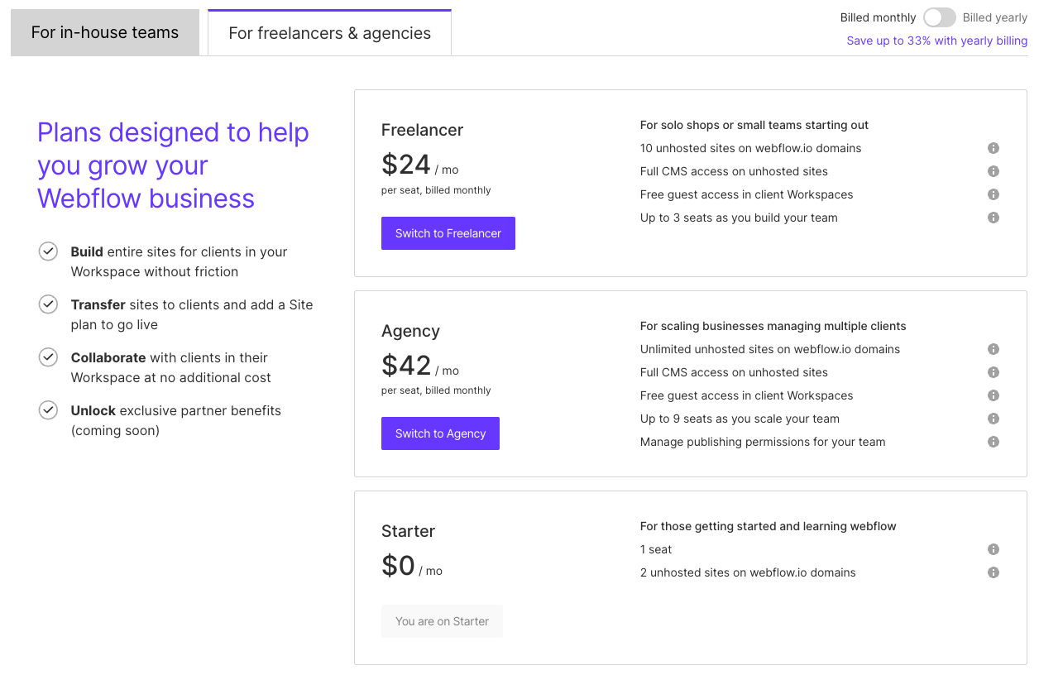Select the "For freelancers & agencies" tab
The height and width of the screenshot is (675, 1039).
(329, 32)
